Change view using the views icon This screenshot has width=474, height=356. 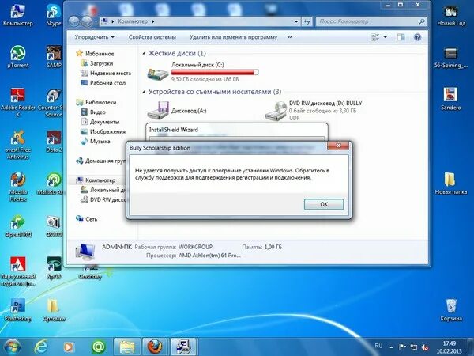click(x=375, y=37)
